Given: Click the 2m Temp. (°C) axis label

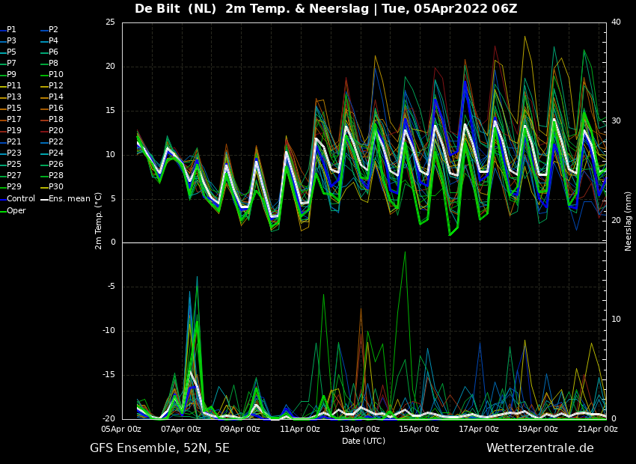Looking at the screenshot, I should (x=98, y=221).
